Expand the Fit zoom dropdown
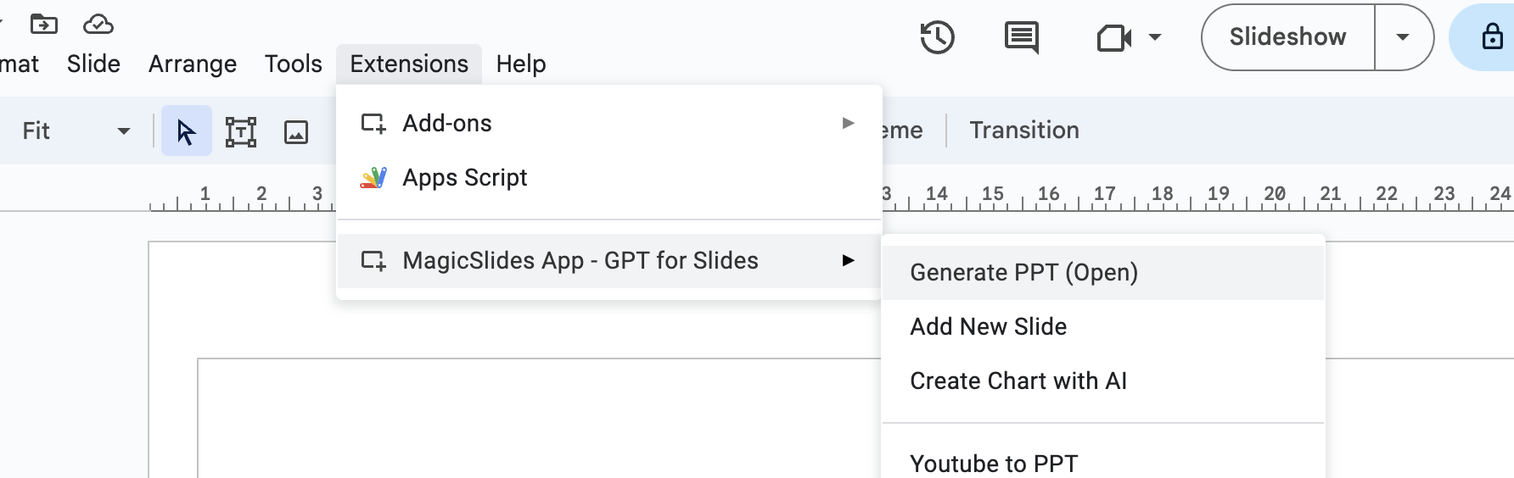This screenshot has width=1514, height=478. (123, 131)
